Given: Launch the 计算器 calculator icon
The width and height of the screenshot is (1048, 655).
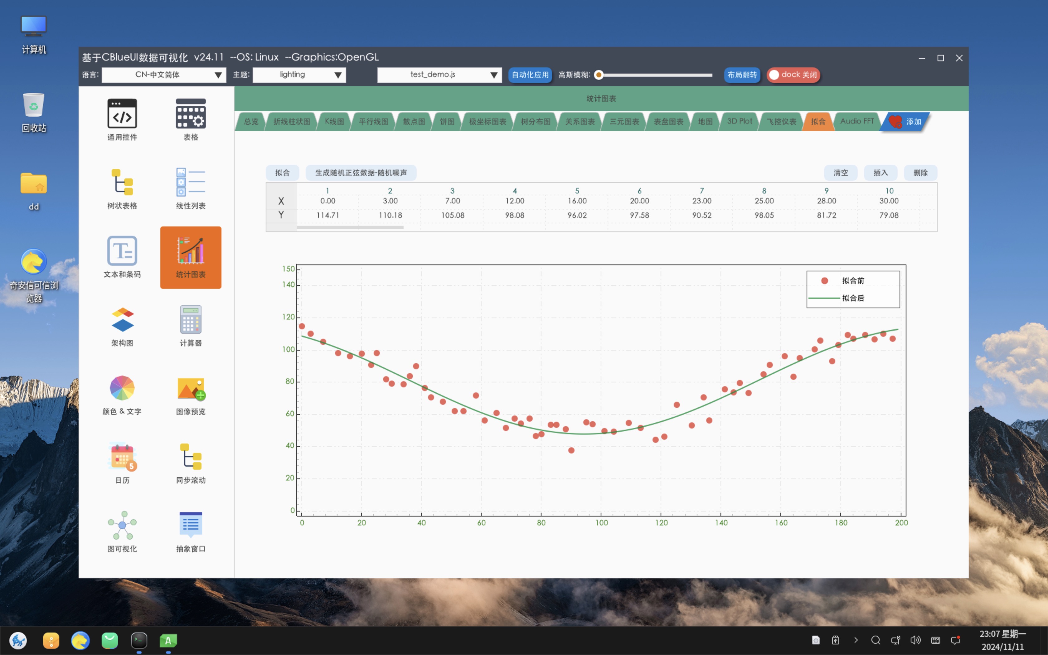Looking at the screenshot, I should point(191,319).
